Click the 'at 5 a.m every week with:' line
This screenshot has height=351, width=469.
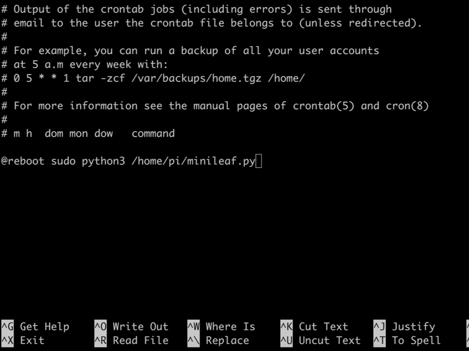pyautogui.click(x=84, y=64)
